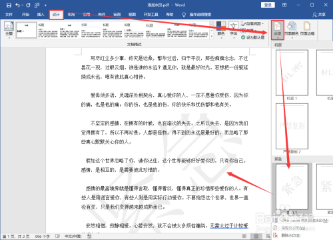The image size is (333, 240).
Task: Switch to the 开始 ribbon tab
Action: [25, 15]
